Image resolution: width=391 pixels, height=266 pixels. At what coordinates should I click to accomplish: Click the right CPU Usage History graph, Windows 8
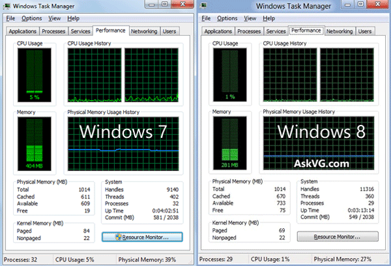pyautogui.click(x=347, y=75)
